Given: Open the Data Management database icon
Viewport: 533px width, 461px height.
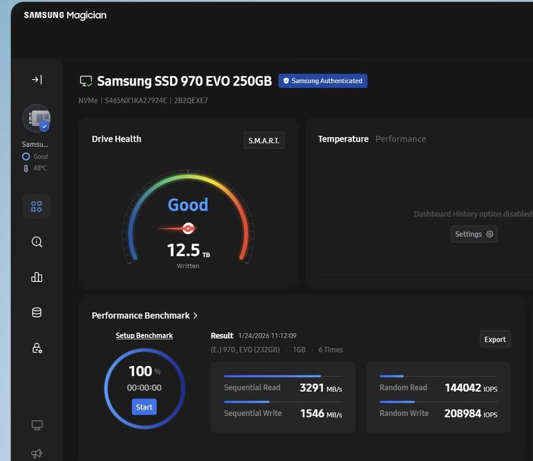Looking at the screenshot, I should 37,313.
